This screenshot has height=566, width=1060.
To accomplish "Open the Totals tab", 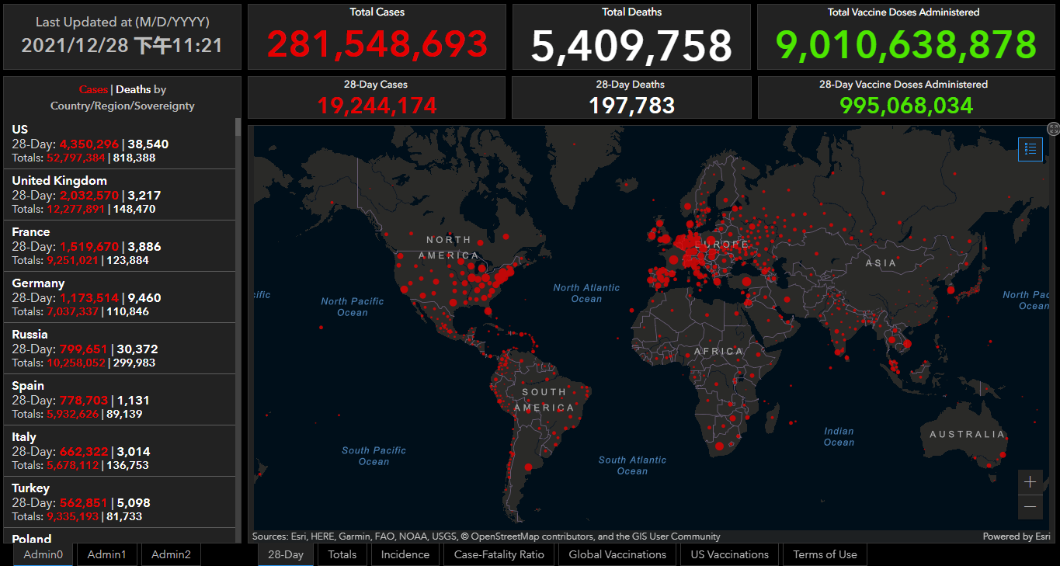I will click(x=342, y=554).
